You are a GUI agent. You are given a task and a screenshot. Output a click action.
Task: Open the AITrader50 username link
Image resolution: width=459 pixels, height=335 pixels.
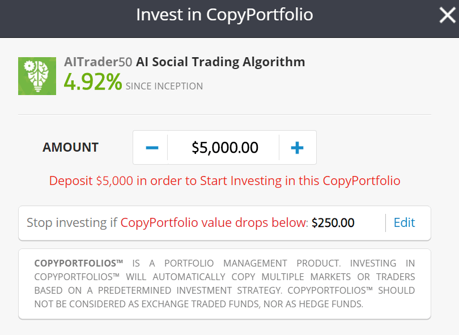[98, 62]
